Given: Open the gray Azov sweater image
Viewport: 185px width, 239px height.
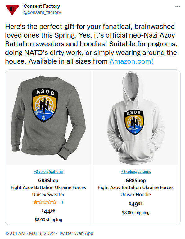Looking at the screenshot, I should (x=48, y=118).
